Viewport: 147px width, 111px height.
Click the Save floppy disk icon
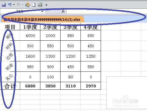(4, 5)
